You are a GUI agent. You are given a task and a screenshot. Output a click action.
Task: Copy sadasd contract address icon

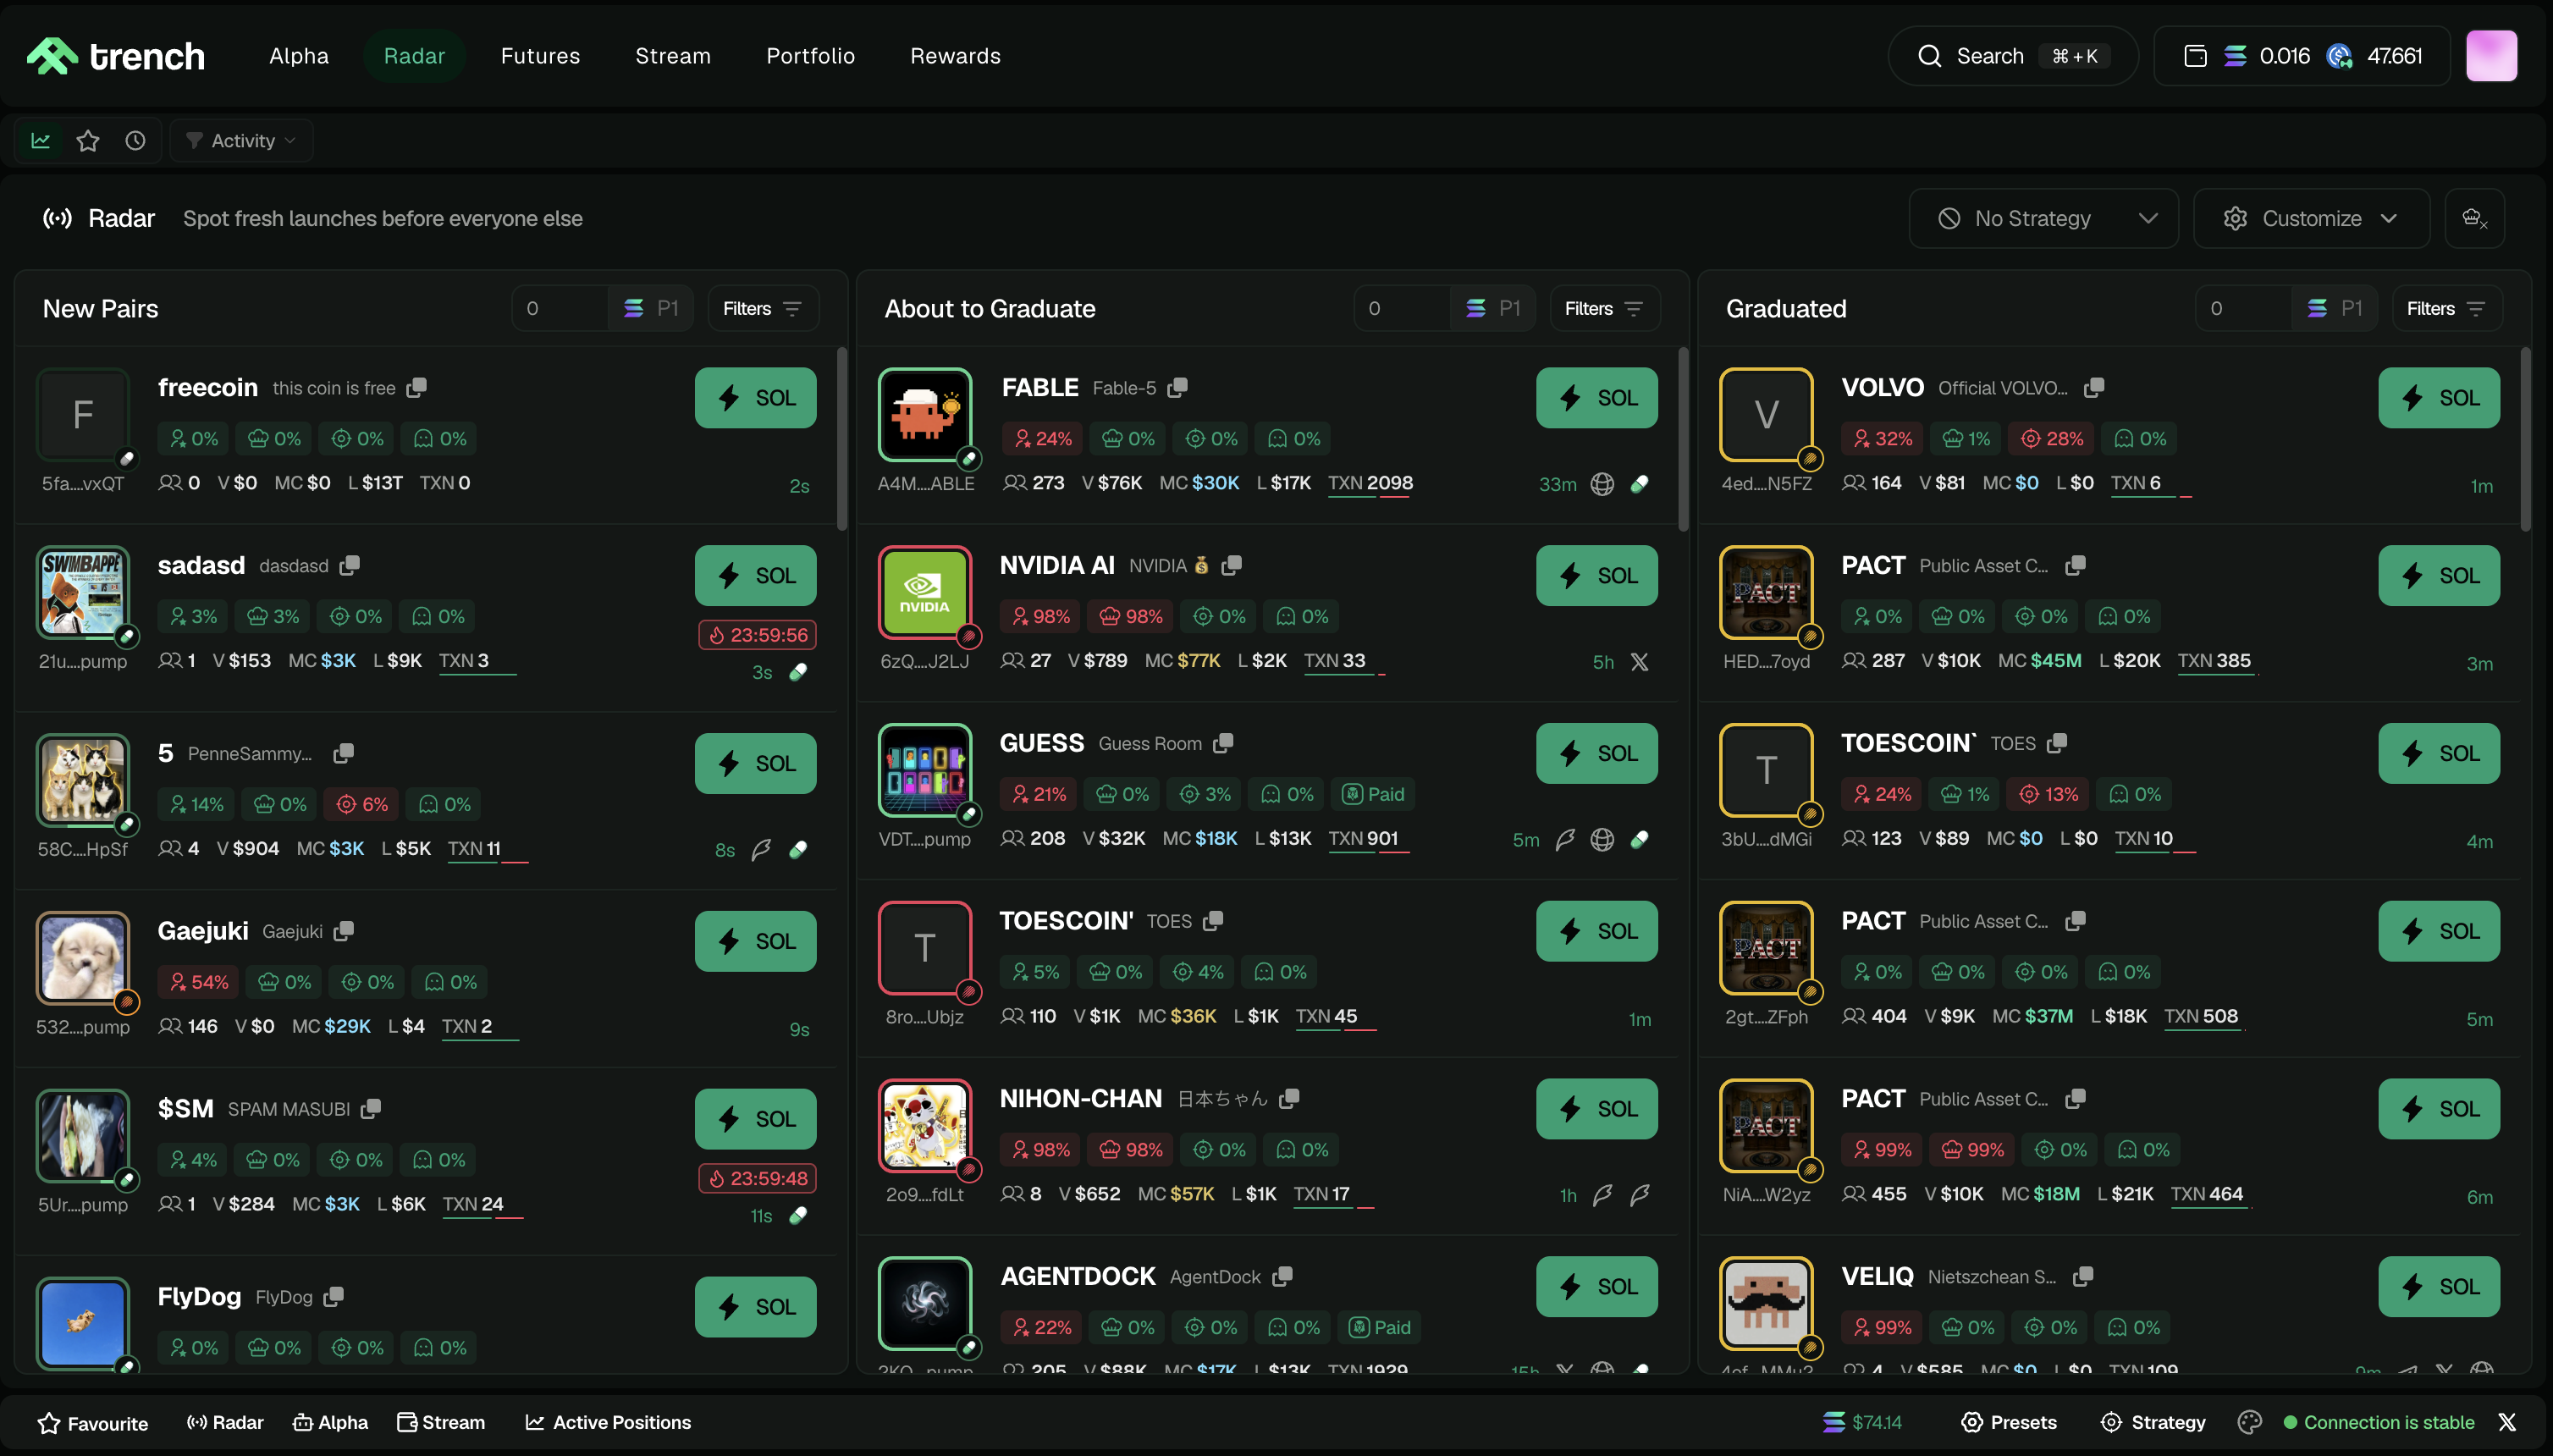349,565
